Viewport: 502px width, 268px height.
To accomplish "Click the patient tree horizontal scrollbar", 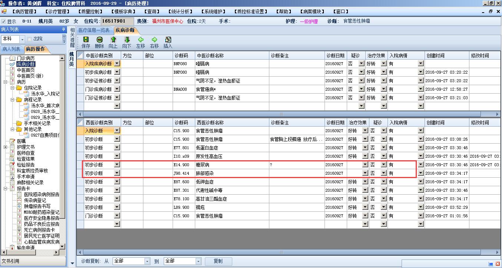I will [31, 252].
